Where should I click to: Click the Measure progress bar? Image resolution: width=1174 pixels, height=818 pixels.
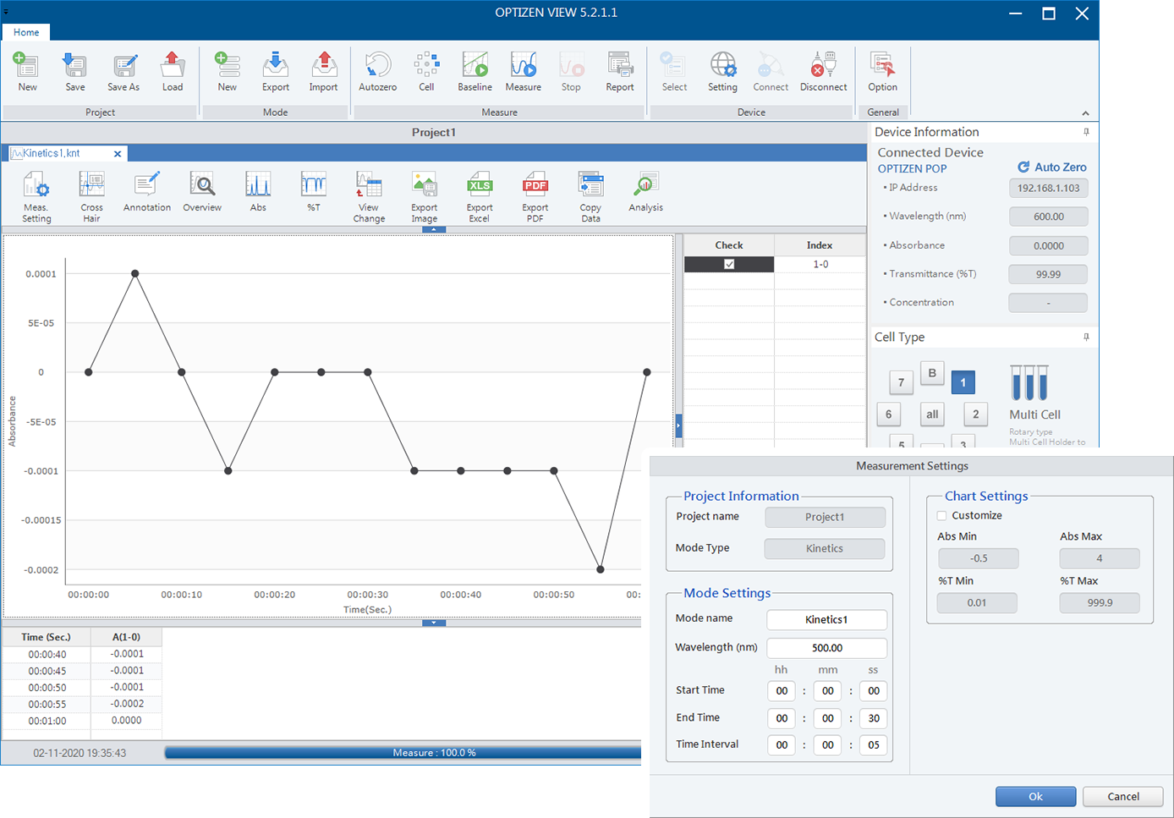pyautogui.click(x=403, y=752)
